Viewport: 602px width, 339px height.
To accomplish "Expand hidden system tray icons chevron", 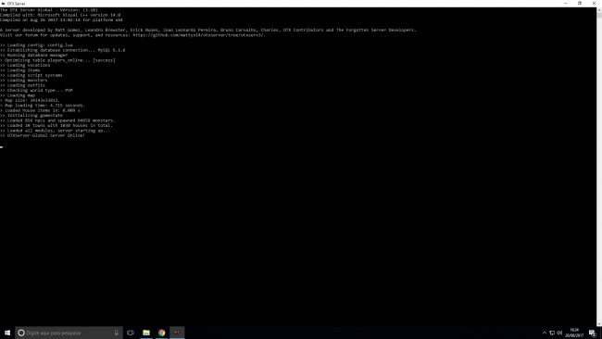I will [x=545, y=333].
